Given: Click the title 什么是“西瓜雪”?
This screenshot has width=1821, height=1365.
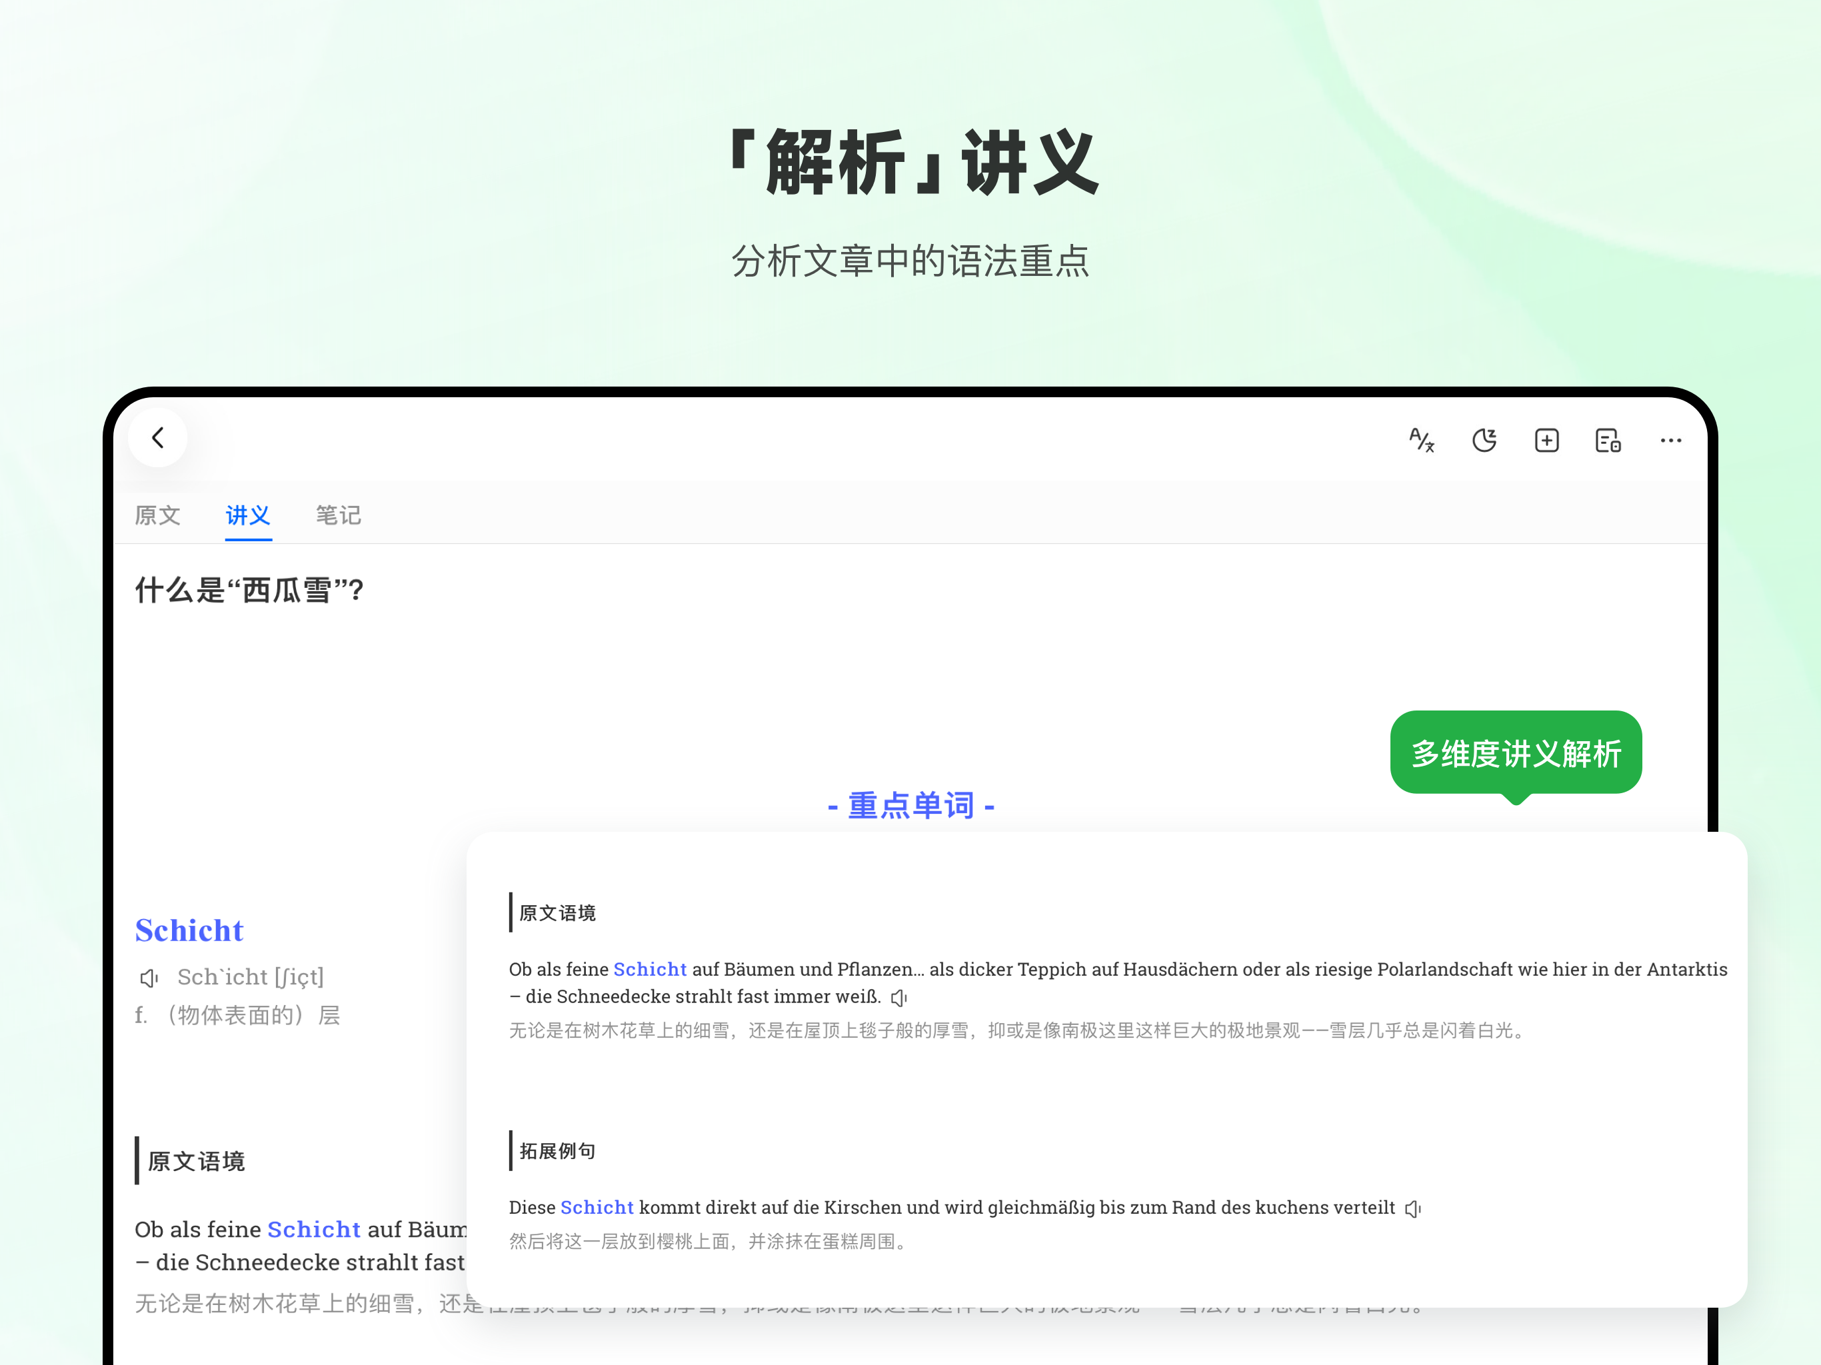Looking at the screenshot, I should point(249,589).
